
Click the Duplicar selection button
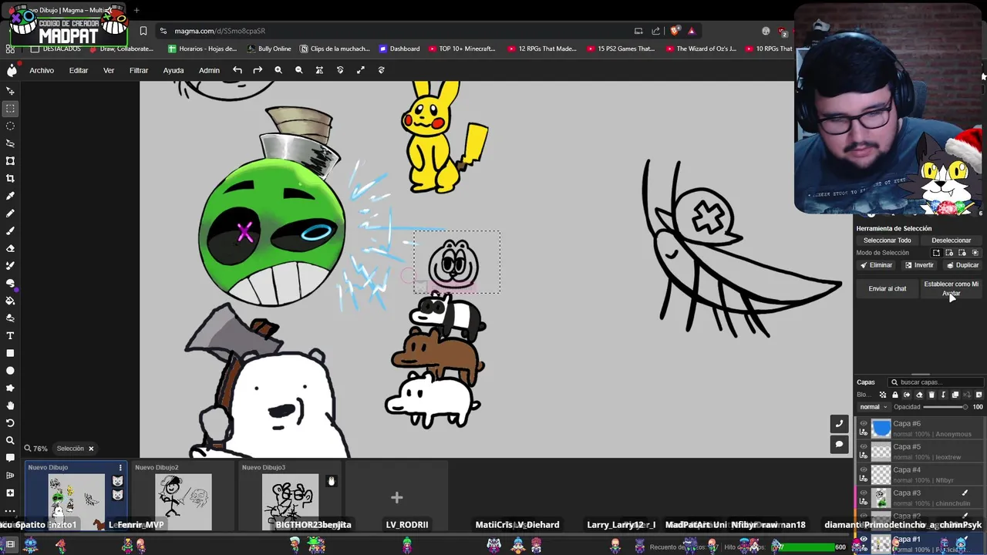pyautogui.click(x=962, y=265)
